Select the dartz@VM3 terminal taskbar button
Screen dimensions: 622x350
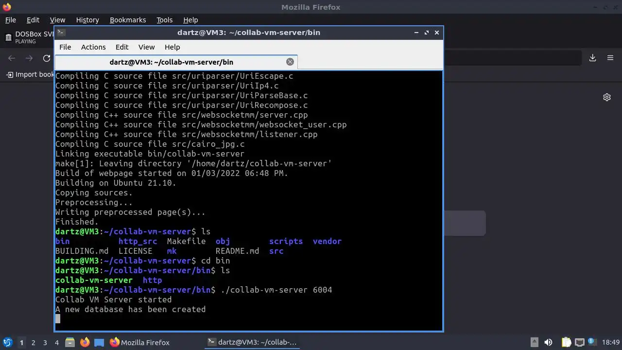tap(253, 342)
